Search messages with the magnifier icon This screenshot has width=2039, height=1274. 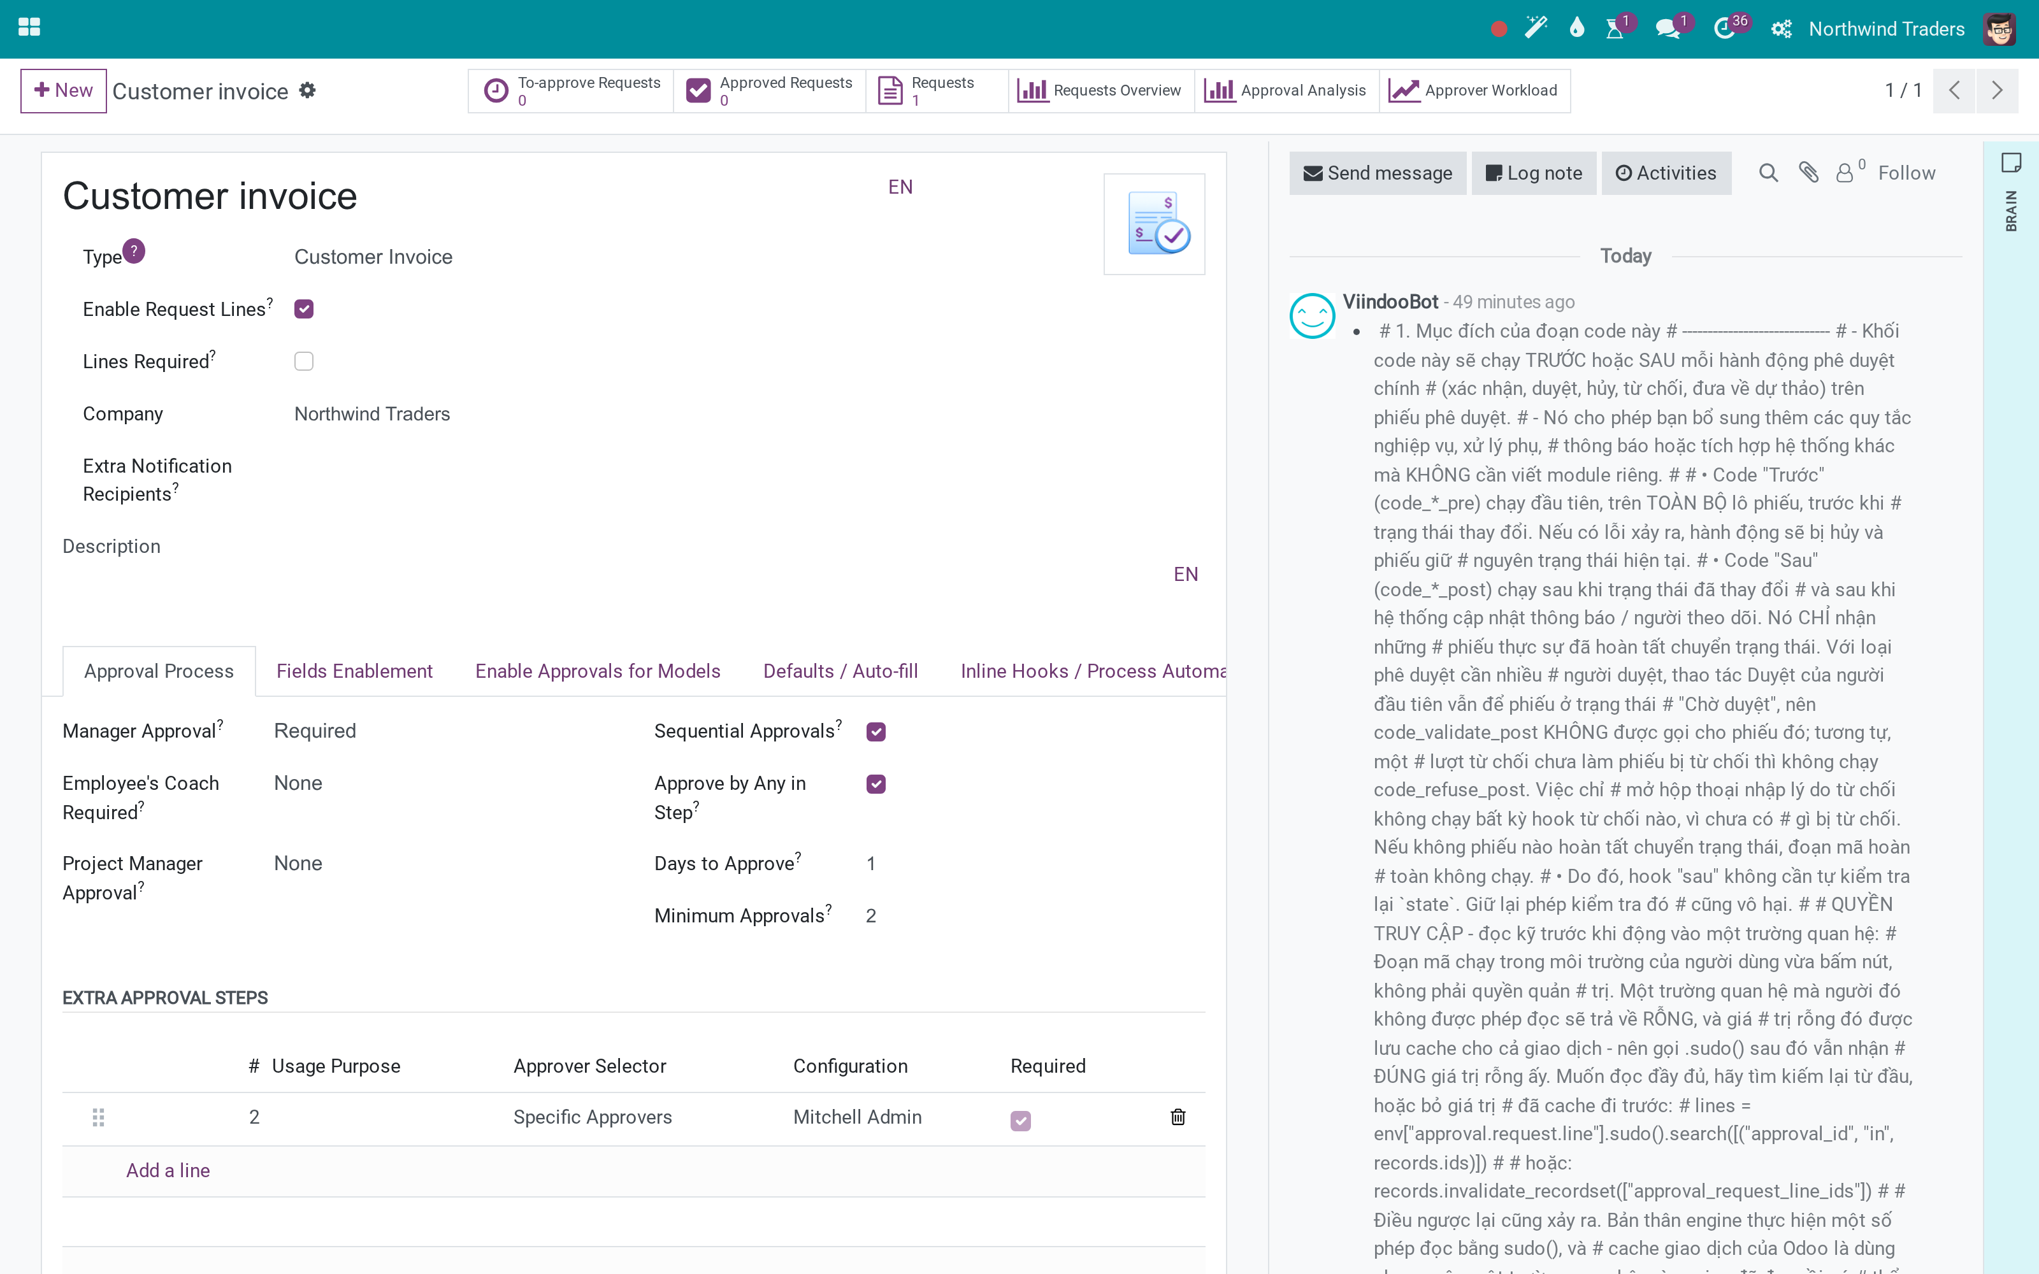click(1769, 173)
